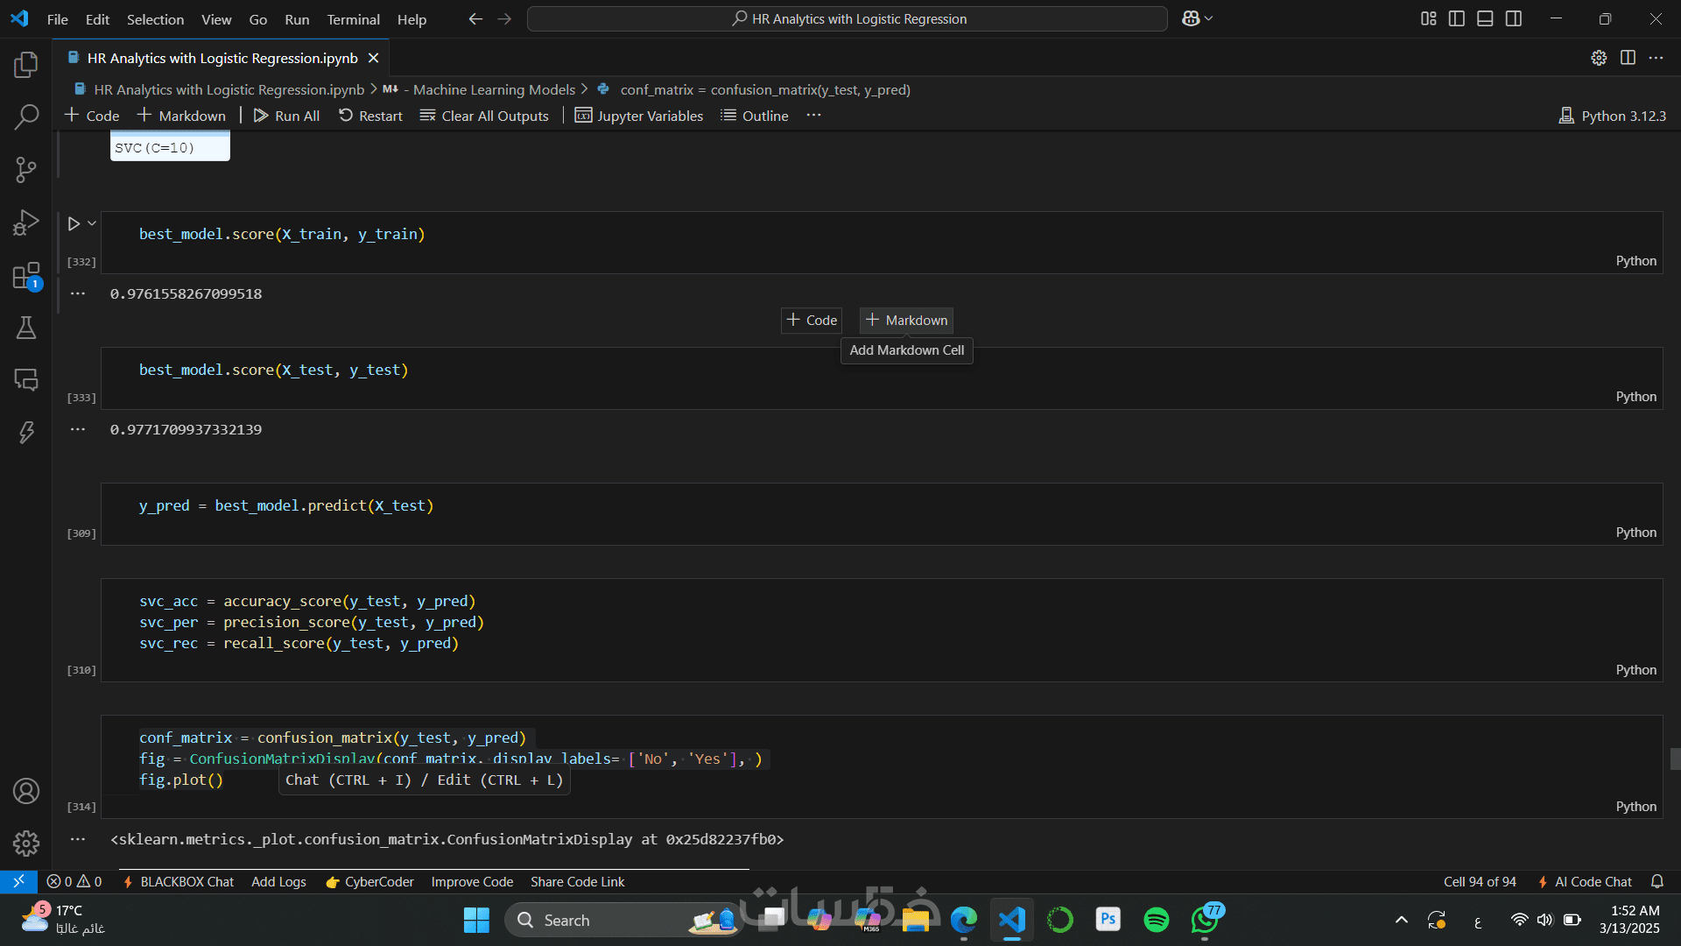Click Clear All Outputs button
Viewport: 1681px width, 946px height.
point(484,116)
